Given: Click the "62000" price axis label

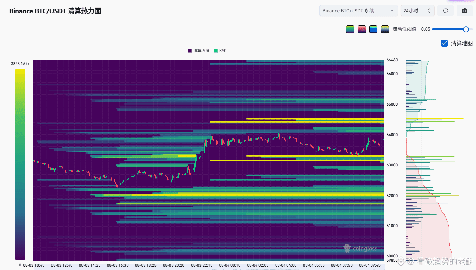Looking at the screenshot, I should [x=392, y=196].
